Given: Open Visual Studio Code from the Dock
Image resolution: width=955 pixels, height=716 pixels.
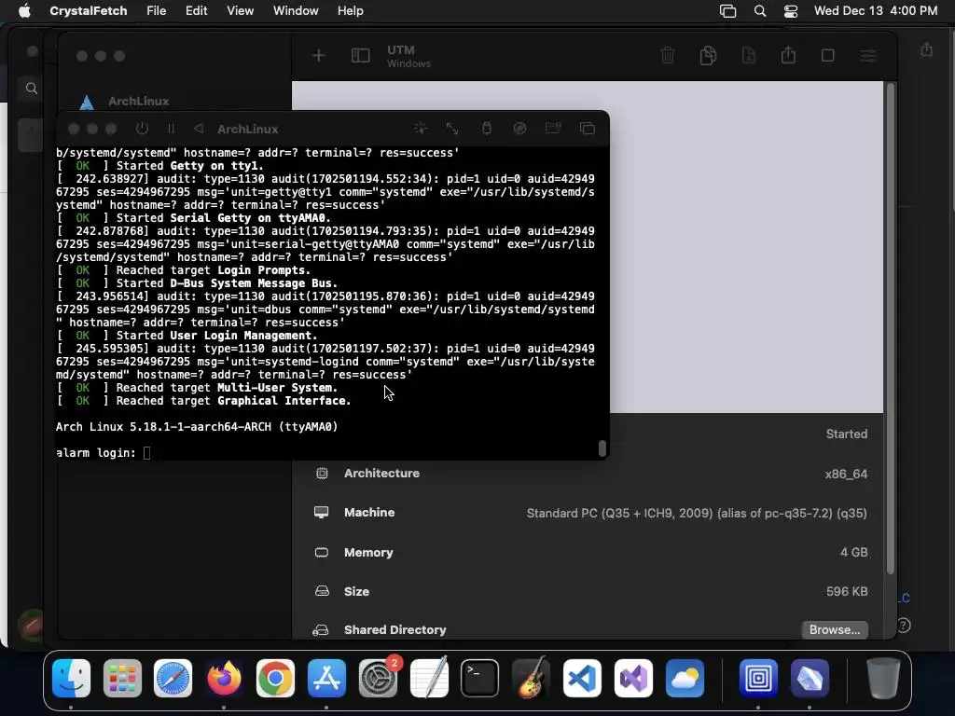Looking at the screenshot, I should pos(582,678).
